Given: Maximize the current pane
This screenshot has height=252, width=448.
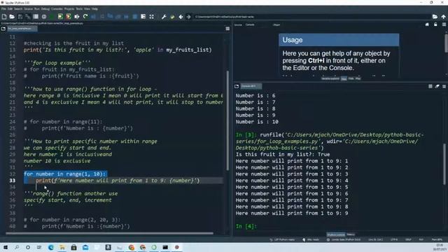Looking at the screenshot, I should pos(152,17).
